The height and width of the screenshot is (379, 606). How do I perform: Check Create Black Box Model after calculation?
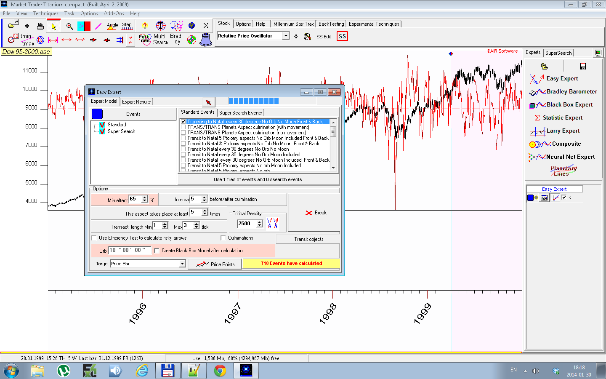click(x=157, y=251)
